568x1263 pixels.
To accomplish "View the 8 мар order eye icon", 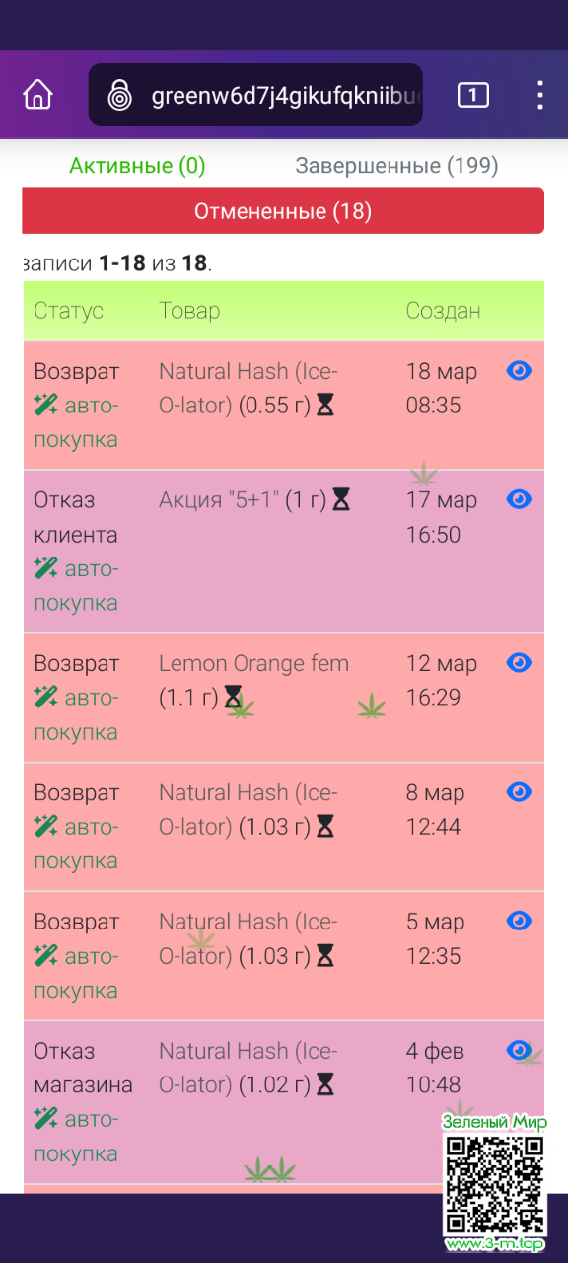I will click(x=519, y=791).
